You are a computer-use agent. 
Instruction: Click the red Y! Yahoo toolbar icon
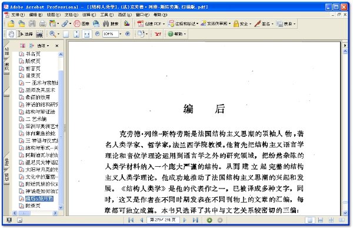[x=158, y=34]
